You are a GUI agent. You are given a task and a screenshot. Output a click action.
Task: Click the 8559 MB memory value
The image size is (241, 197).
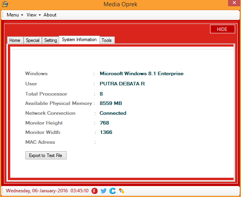(x=111, y=103)
